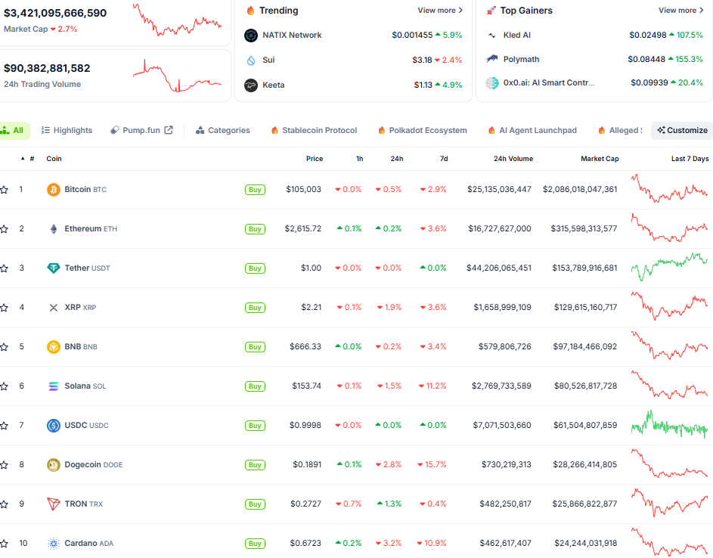This screenshot has height=558, width=713.
Task: Open the Categories tab
Action: coord(222,131)
